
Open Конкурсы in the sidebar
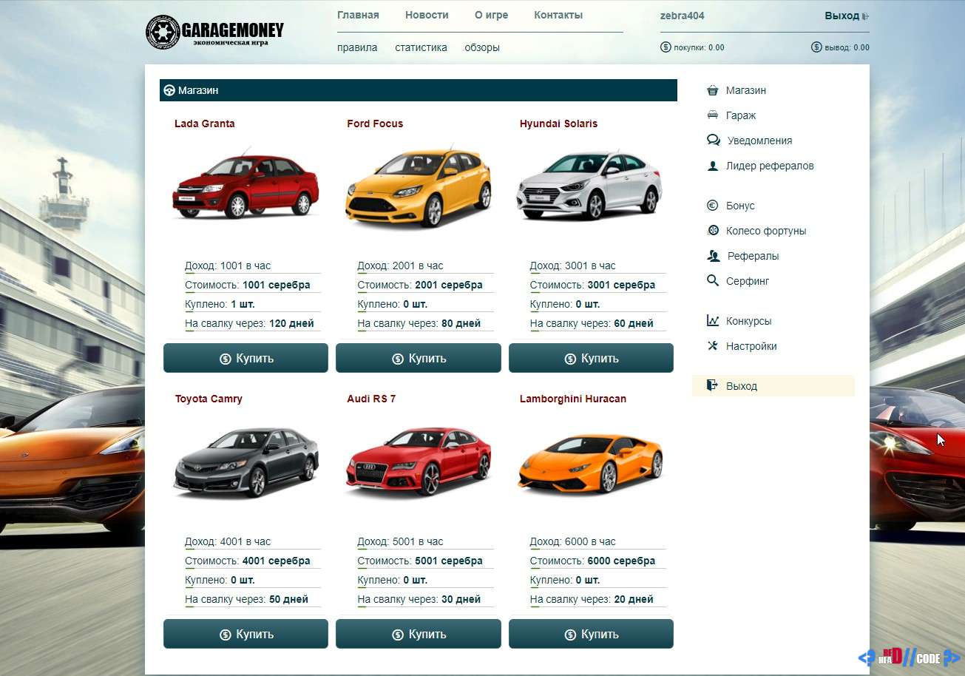tap(748, 321)
